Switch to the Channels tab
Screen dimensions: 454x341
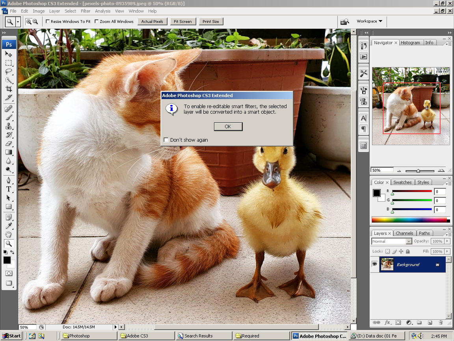point(404,233)
